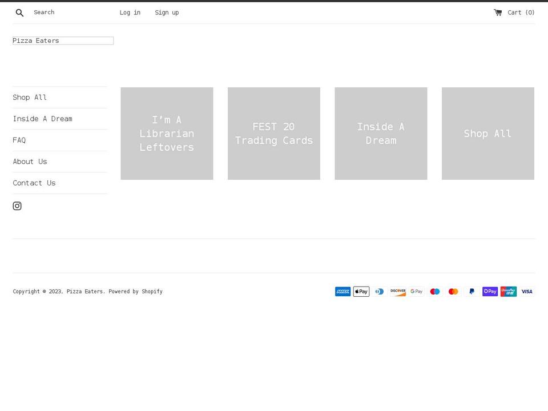The width and height of the screenshot is (548, 411).
Task: Open the Sign up link
Action: [x=167, y=13]
